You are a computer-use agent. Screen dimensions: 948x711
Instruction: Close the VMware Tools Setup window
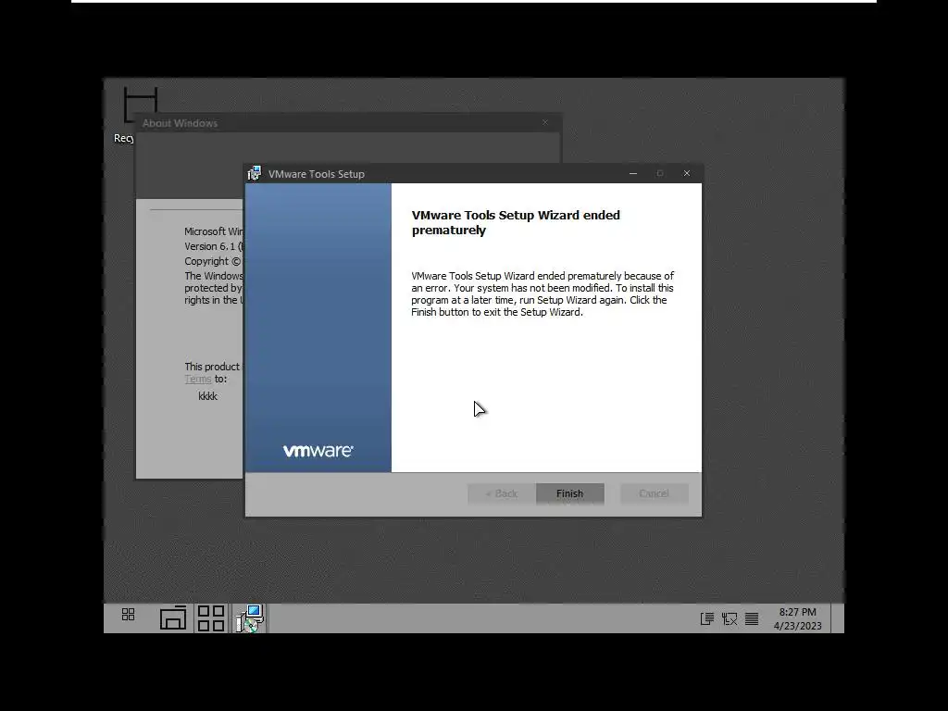pyautogui.click(x=687, y=173)
